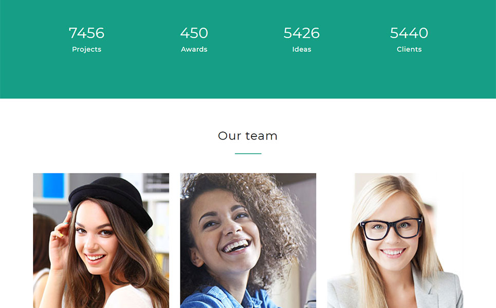Click the 5426 ideas counter number
Image resolution: width=496 pixels, height=308 pixels.
tap(302, 33)
